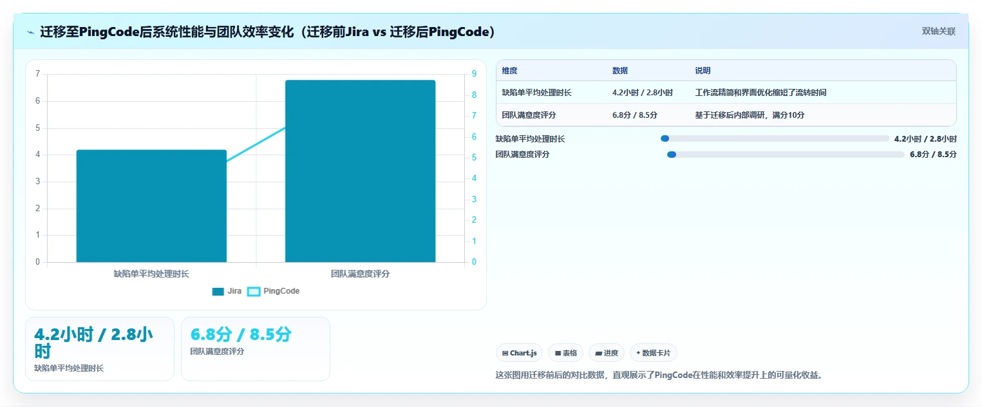Click the 团队满意度评分 progress bar
Viewport: 982px width, 407px height.
[786, 155]
